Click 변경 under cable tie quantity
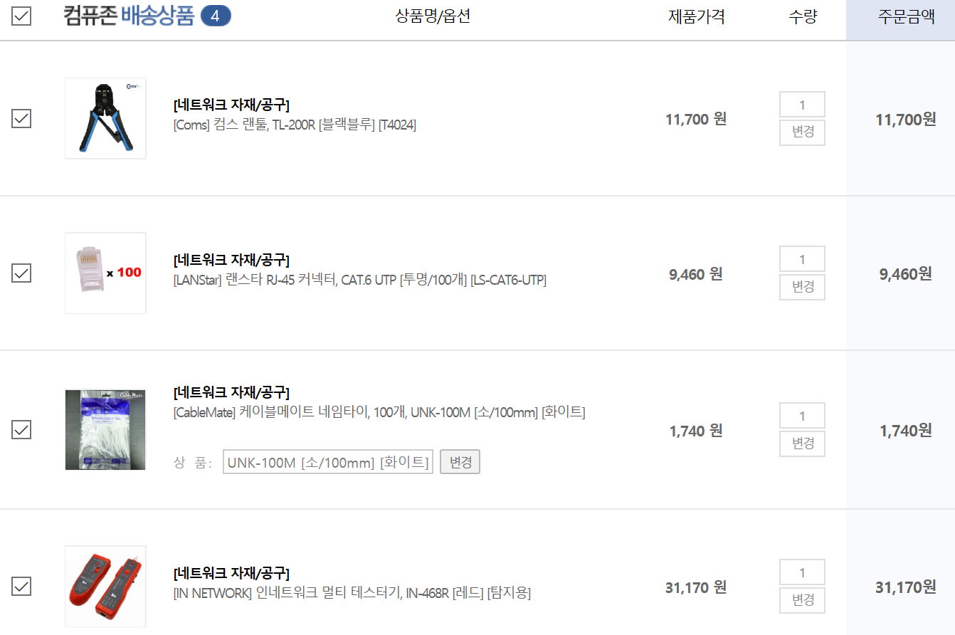955x635 pixels. pos(802,444)
